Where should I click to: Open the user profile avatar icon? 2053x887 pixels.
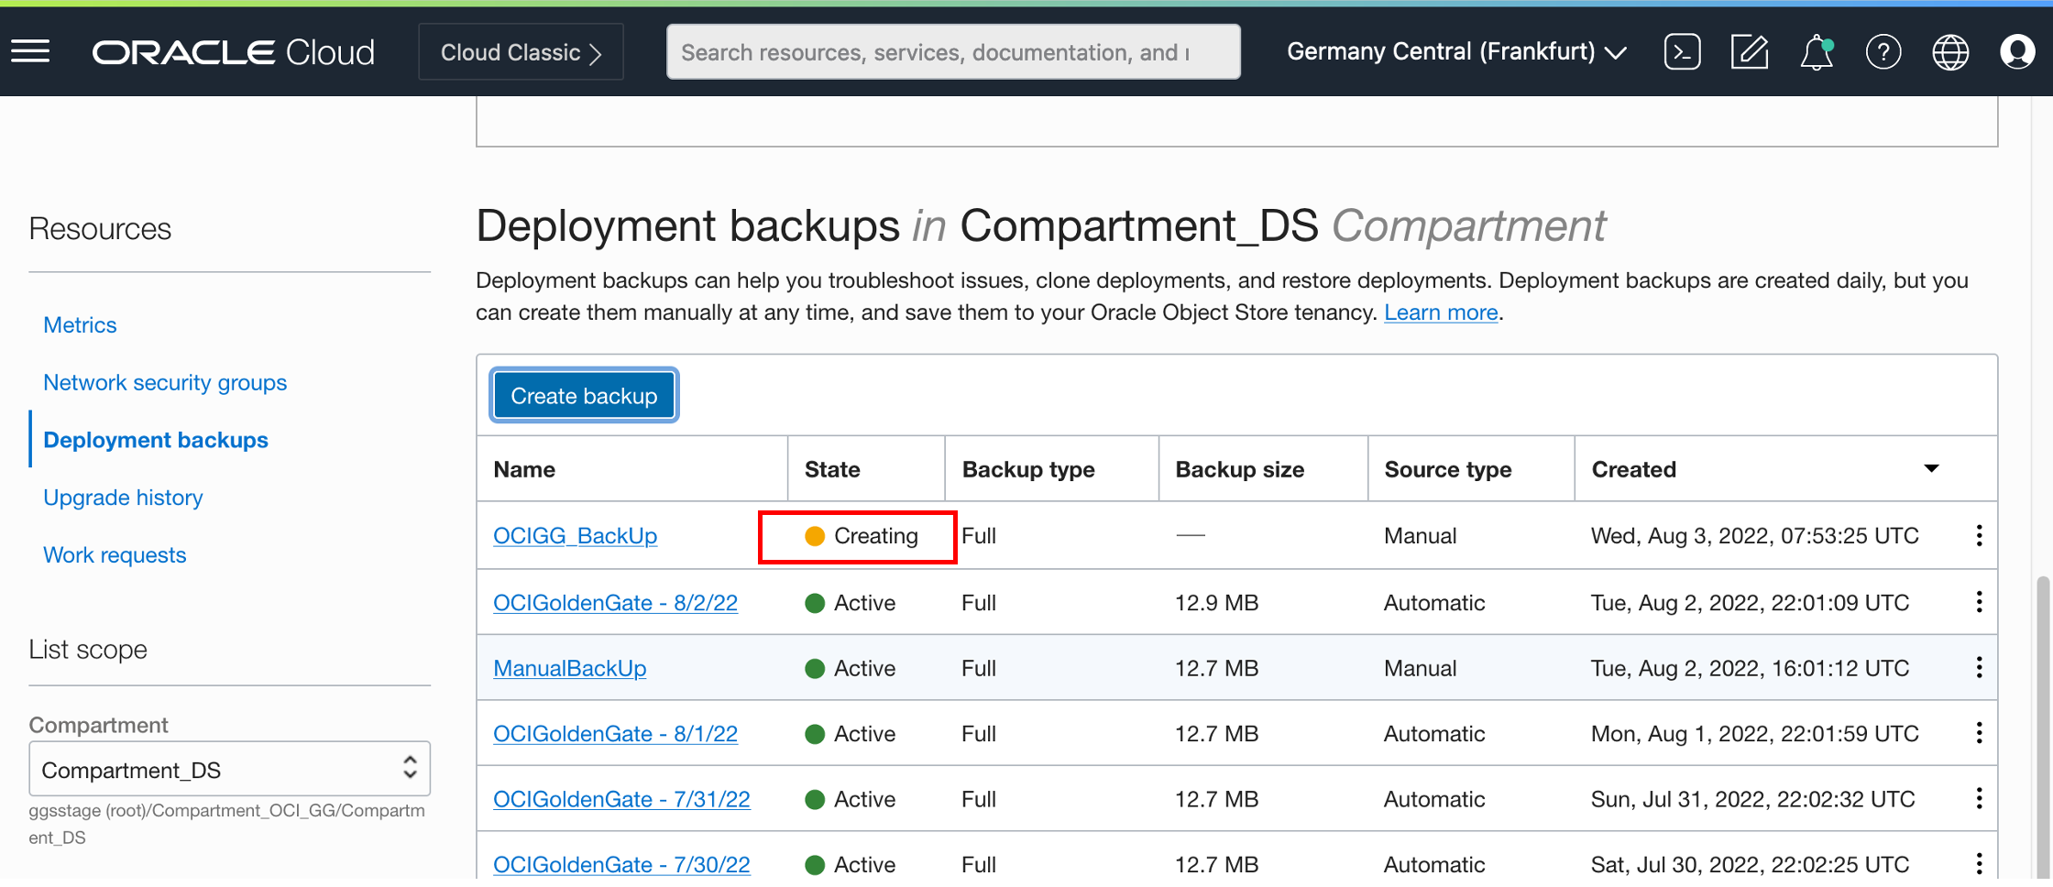click(x=2017, y=51)
